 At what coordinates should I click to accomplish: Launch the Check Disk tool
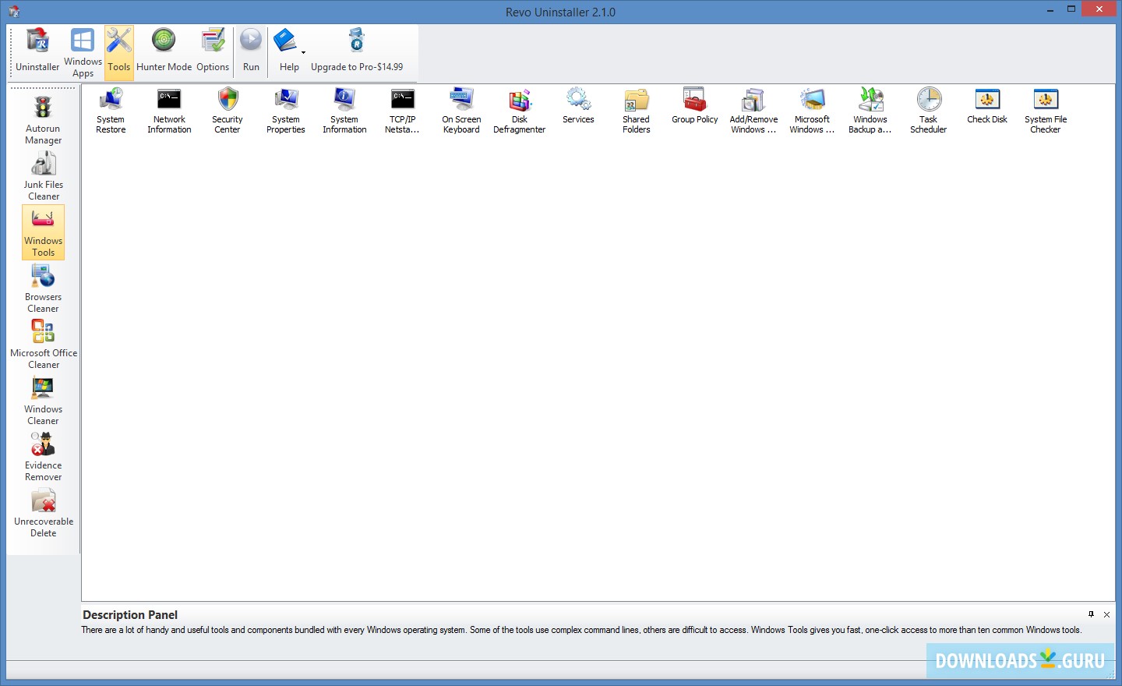click(987, 106)
